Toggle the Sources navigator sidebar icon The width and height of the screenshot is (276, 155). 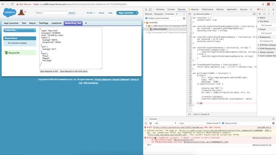[x=189, y=14]
